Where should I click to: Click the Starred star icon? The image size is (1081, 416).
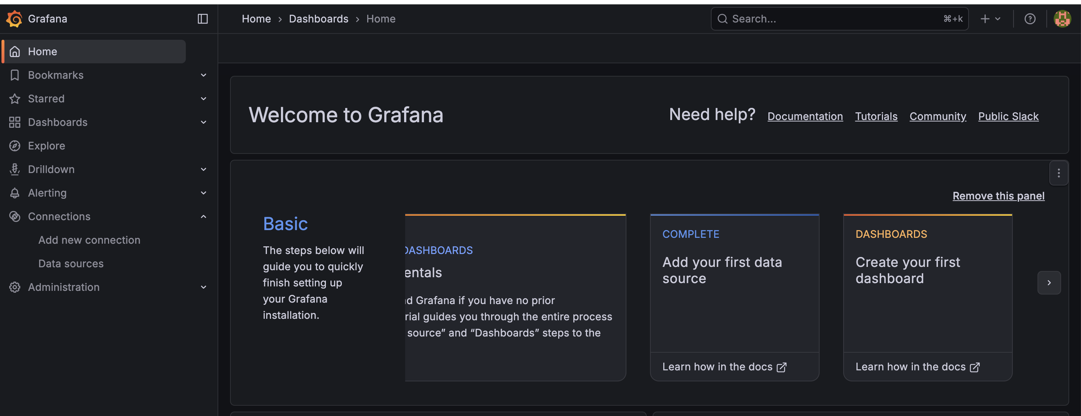[x=15, y=98]
